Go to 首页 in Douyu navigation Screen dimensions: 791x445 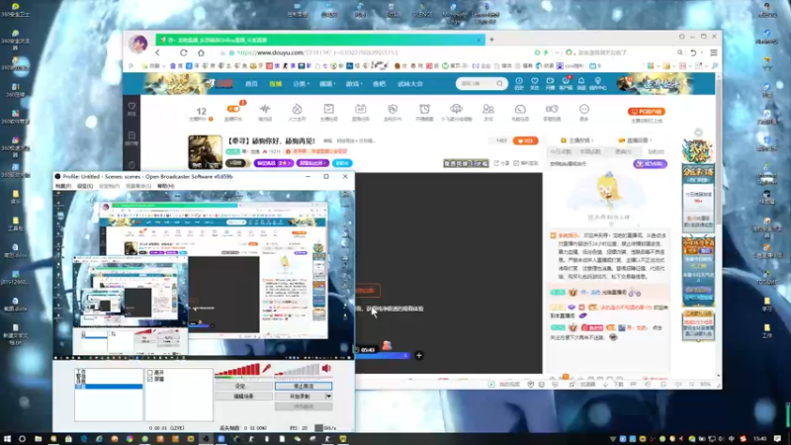tap(251, 84)
